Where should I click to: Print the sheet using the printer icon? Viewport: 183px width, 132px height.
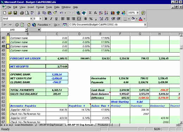coord(22,13)
